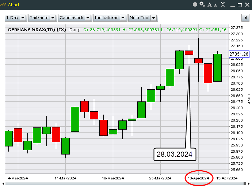Image resolution: width=252 pixels, height=186 pixels.
Task: Click the last green candle on the right
Action: (217, 68)
